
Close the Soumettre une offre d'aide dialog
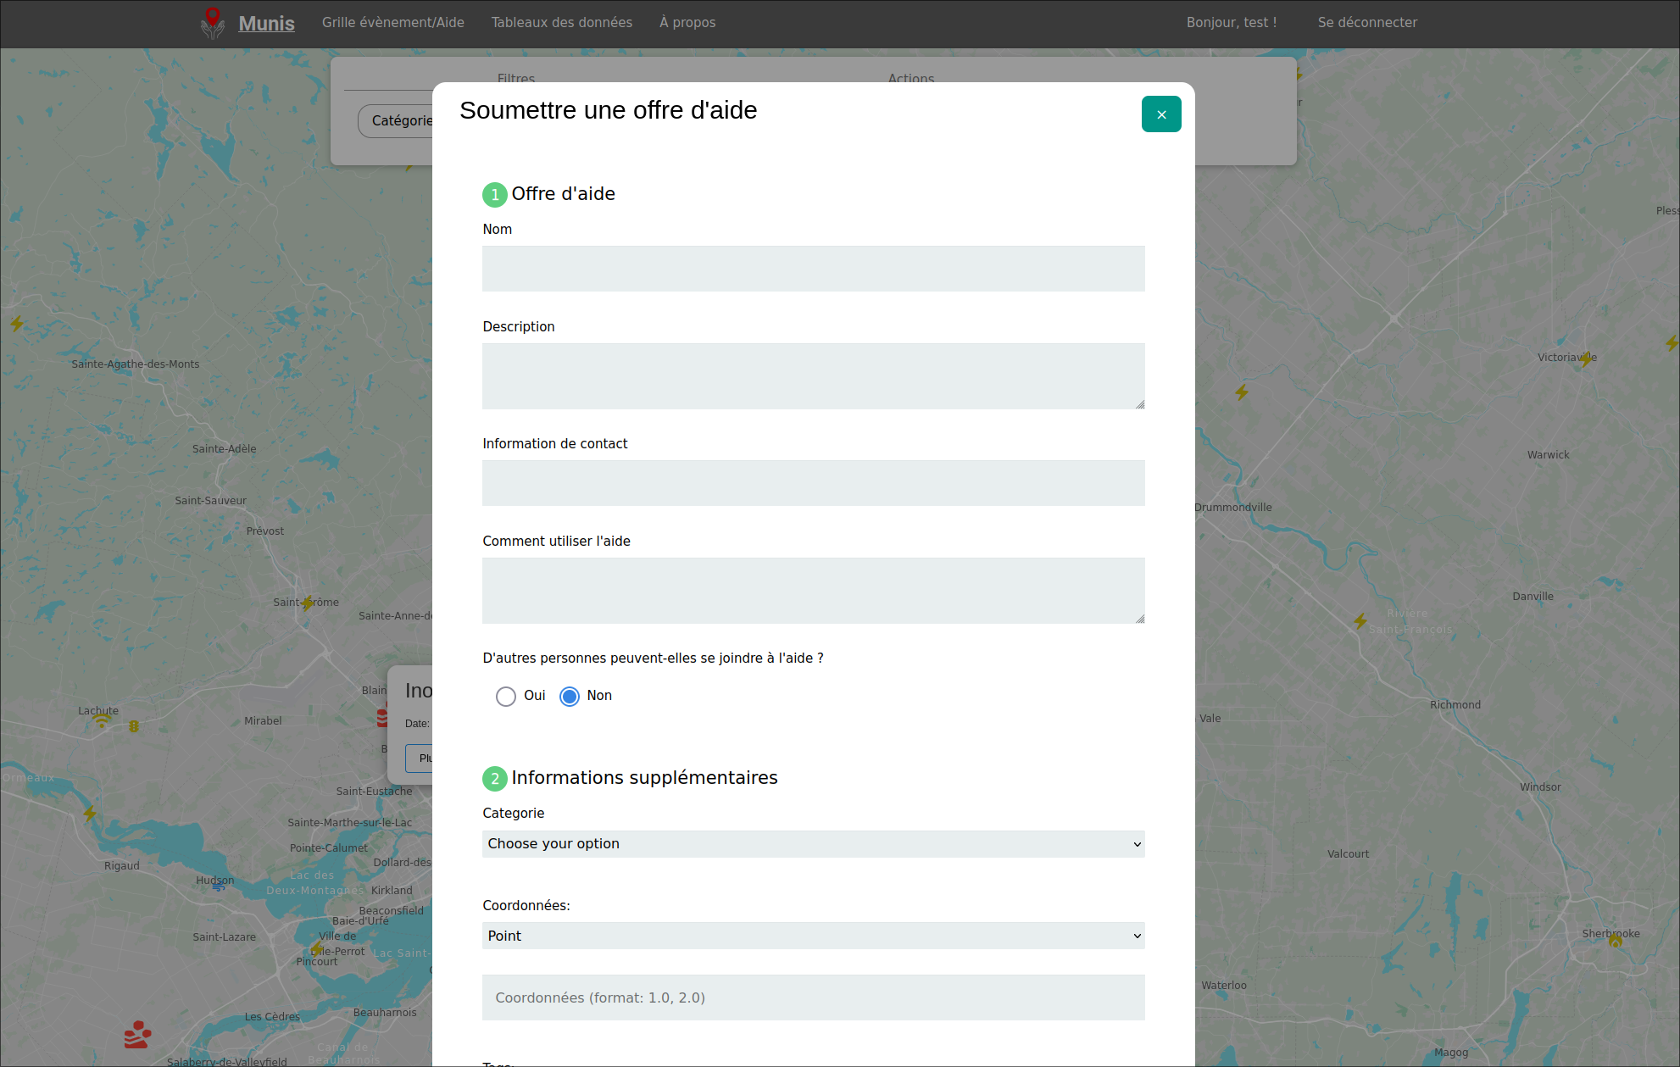coord(1160,114)
